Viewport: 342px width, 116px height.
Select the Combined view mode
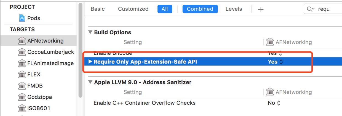200,9
